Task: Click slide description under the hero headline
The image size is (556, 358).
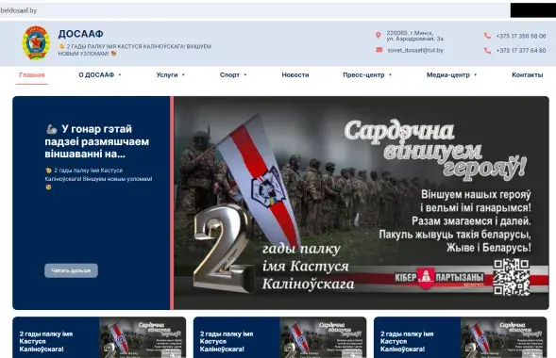Action: [x=98, y=179]
